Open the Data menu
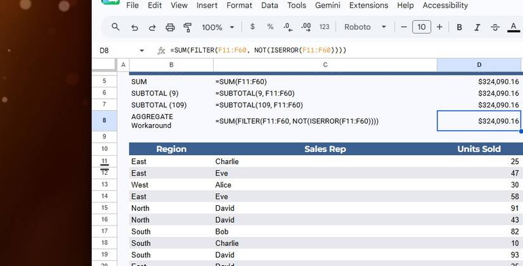Image resolution: width=523 pixels, height=266 pixels. 269,5
